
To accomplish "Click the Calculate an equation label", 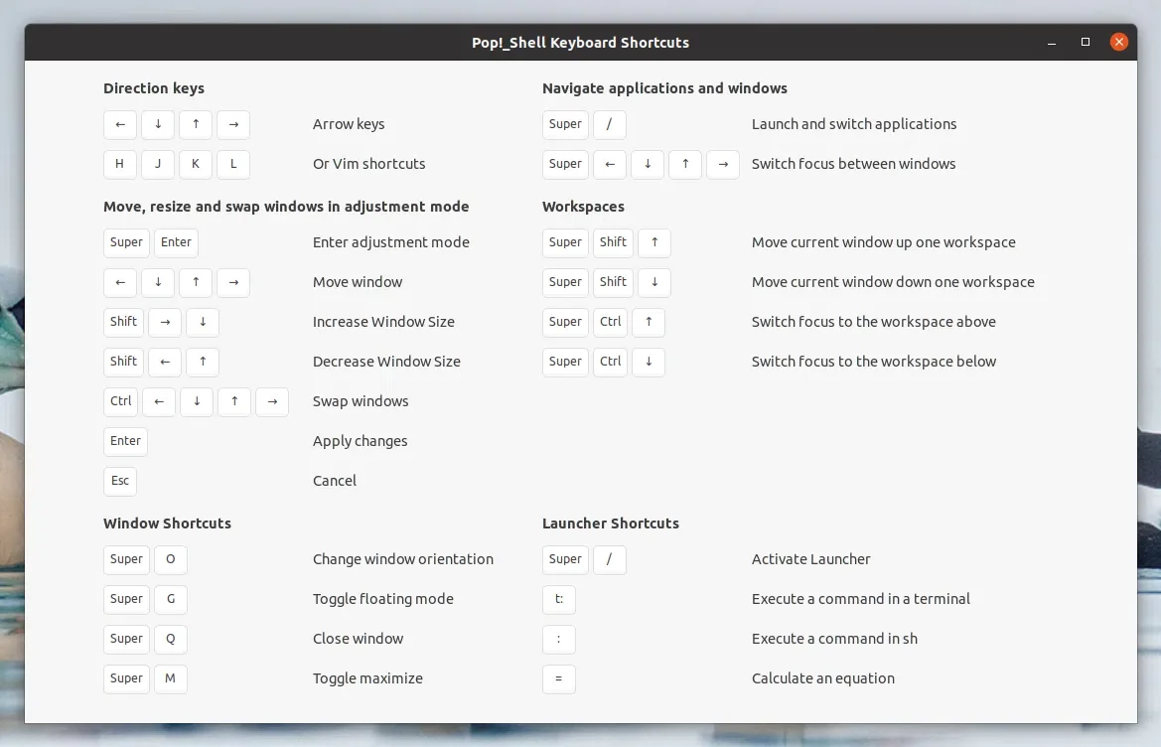I will [x=822, y=678].
